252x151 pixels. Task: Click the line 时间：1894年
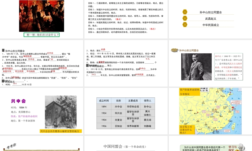[19, 107]
